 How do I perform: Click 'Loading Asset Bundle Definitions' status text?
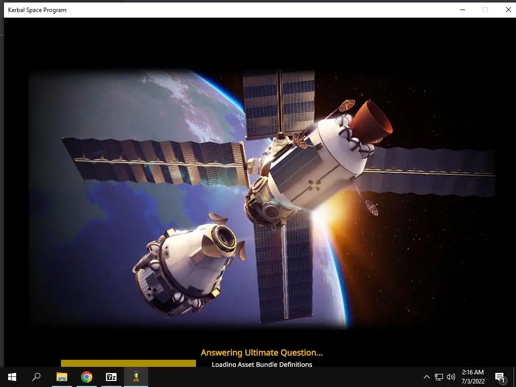(262, 364)
